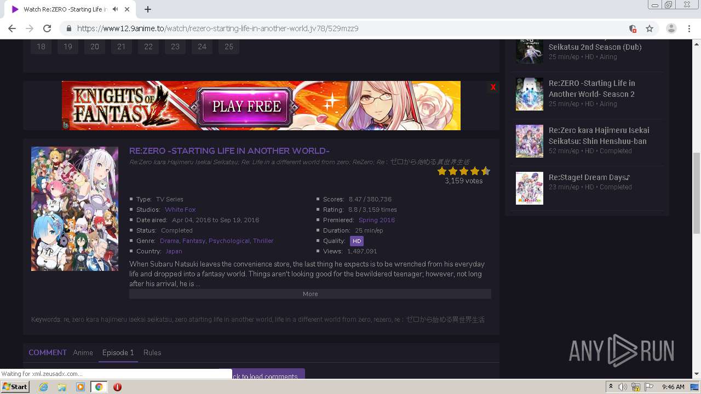Click the Re:Stage! Dream Days thumbnail
The height and width of the screenshot is (394, 701).
coord(530,188)
